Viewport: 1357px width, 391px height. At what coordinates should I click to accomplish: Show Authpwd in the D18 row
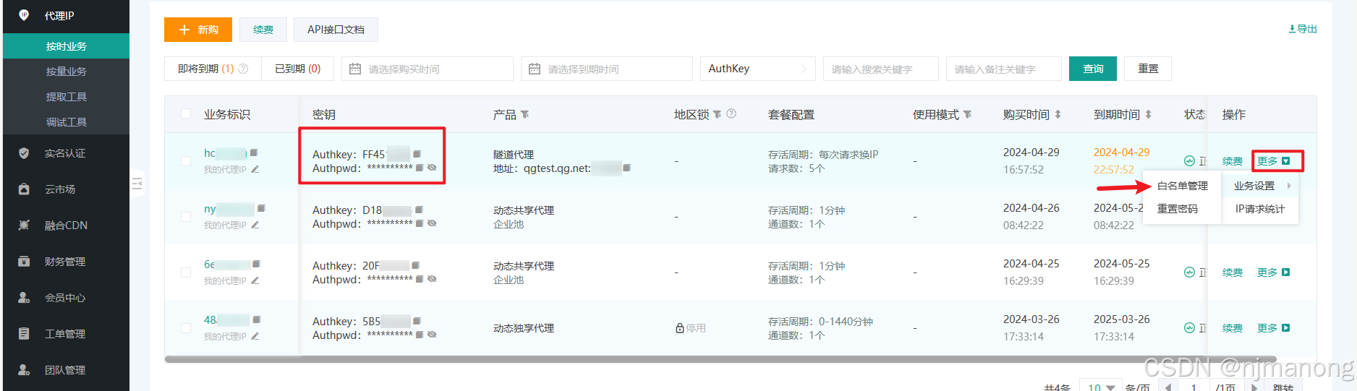pos(432,223)
